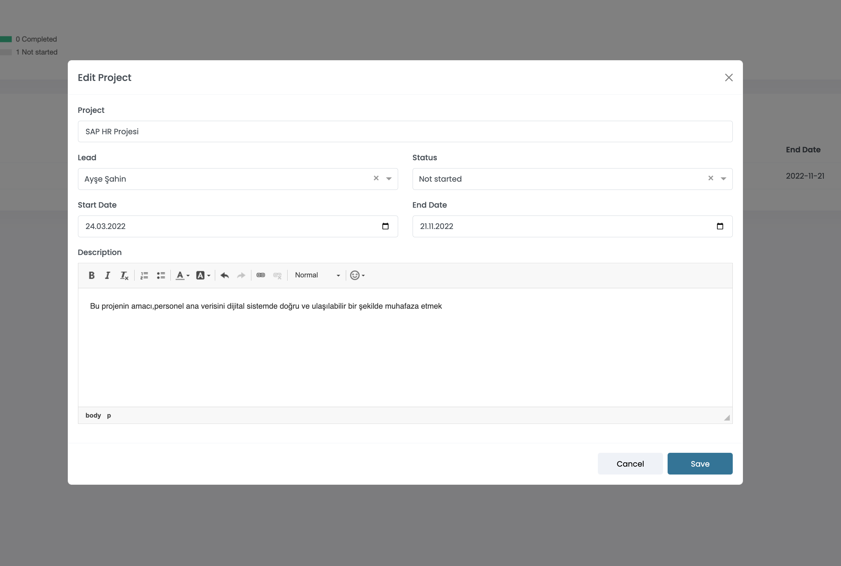This screenshot has height=566, width=841.
Task: Grab the editor resize handle
Action: point(727,418)
